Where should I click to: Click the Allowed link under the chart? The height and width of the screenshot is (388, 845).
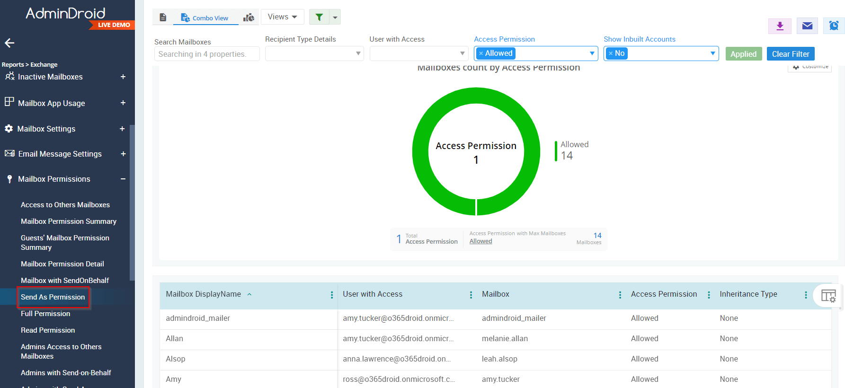tap(480, 241)
